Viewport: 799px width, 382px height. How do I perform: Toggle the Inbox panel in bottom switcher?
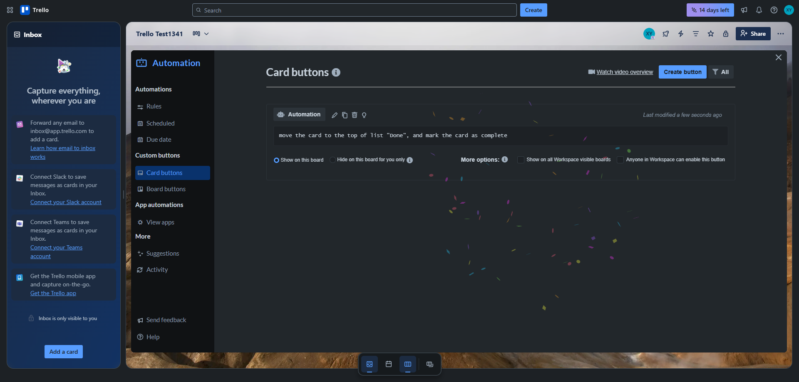coord(370,364)
